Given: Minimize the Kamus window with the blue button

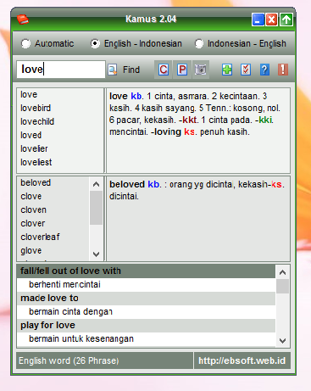Looking at the screenshot, I should (258, 20).
